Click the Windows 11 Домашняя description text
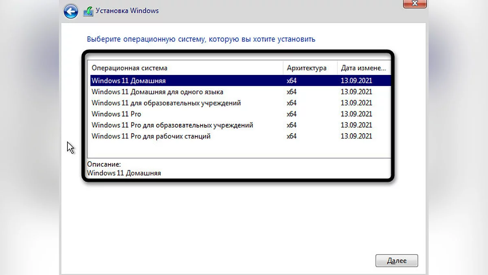Image resolution: width=488 pixels, height=275 pixels. point(124,173)
